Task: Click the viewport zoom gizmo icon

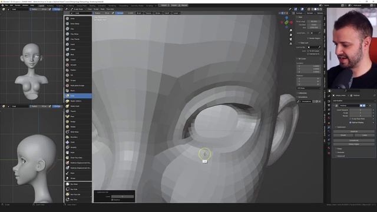Action: pyautogui.click(x=290, y=30)
